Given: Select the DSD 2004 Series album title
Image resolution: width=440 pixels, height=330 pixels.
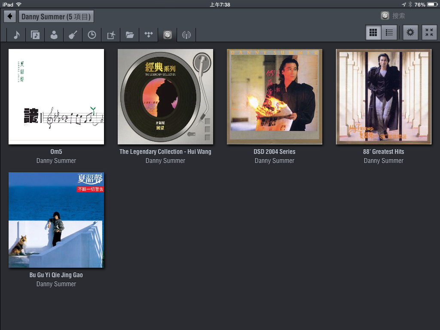Looking at the screenshot, I should tap(275, 152).
